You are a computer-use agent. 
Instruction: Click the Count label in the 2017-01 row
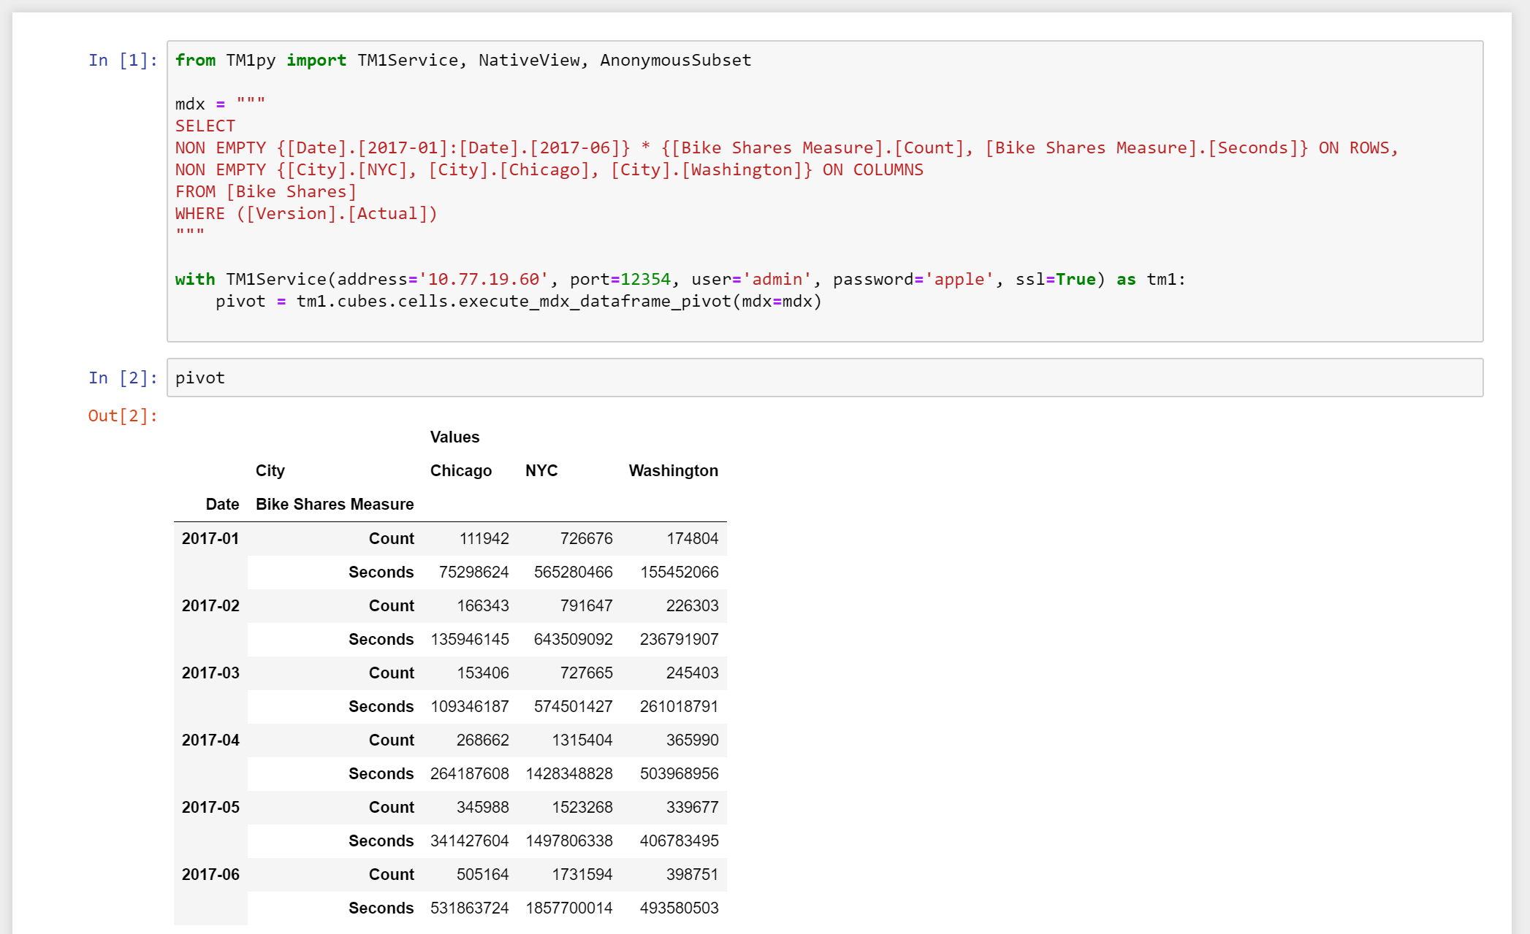[x=391, y=538]
